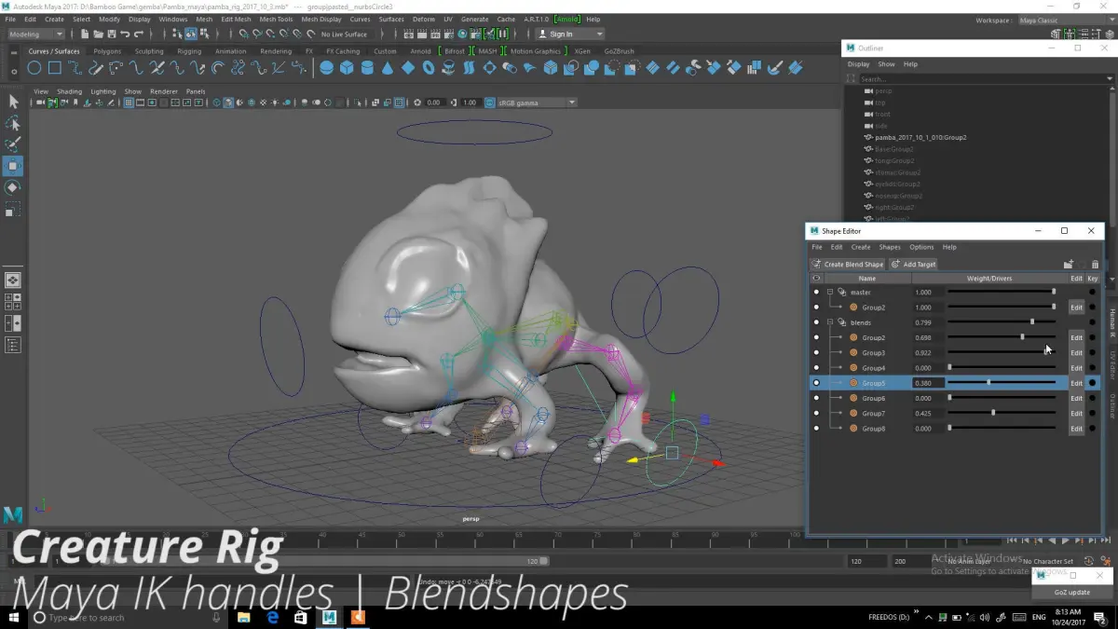The image size is (1118, 629).
Task: Toggle visibility of the master blend shape
Action: 816,293
